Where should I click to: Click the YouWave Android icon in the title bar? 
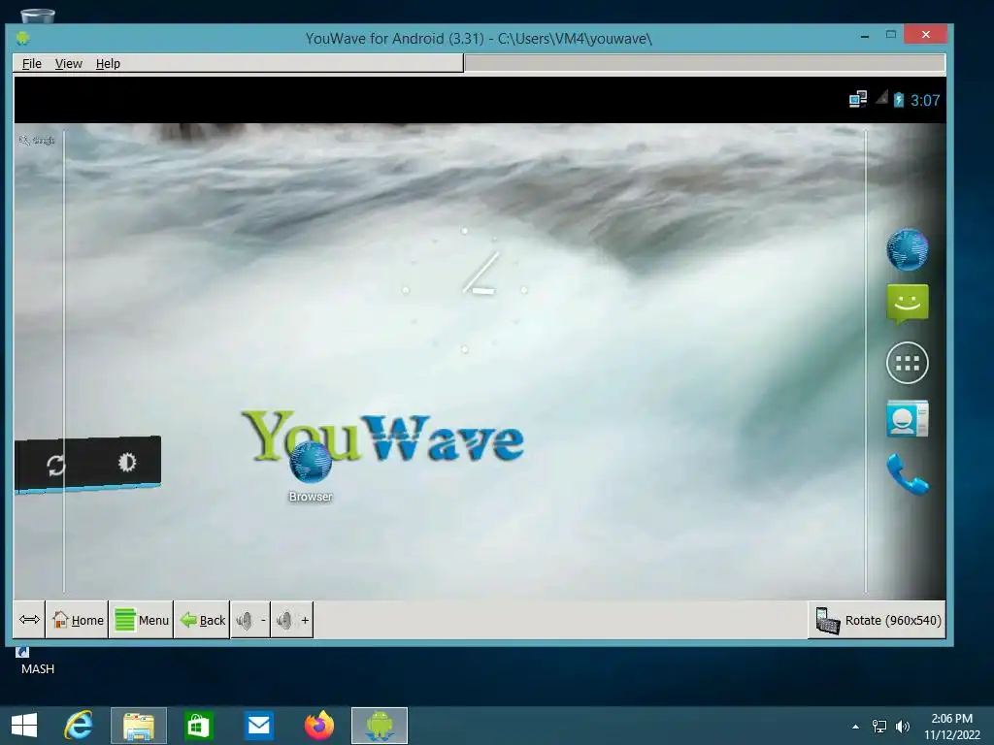tap(23, 38)
